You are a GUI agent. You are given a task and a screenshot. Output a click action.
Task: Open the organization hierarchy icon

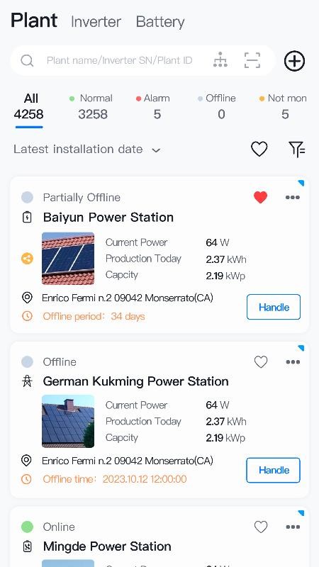[x=220, y=60]
